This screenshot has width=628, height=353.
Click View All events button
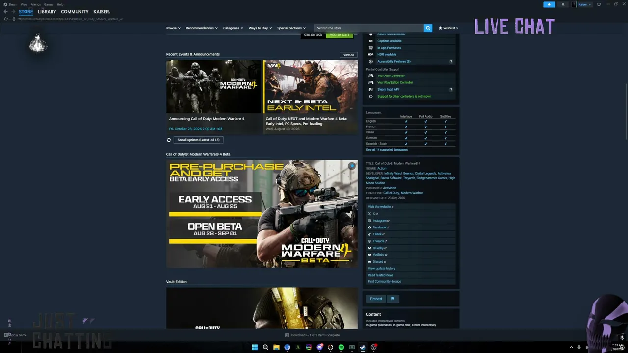pos(348,55)
